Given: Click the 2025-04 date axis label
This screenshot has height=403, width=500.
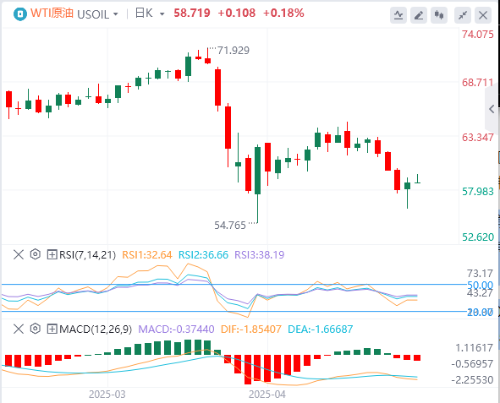Looking at the screenshot, I should (x=267, y=395).
